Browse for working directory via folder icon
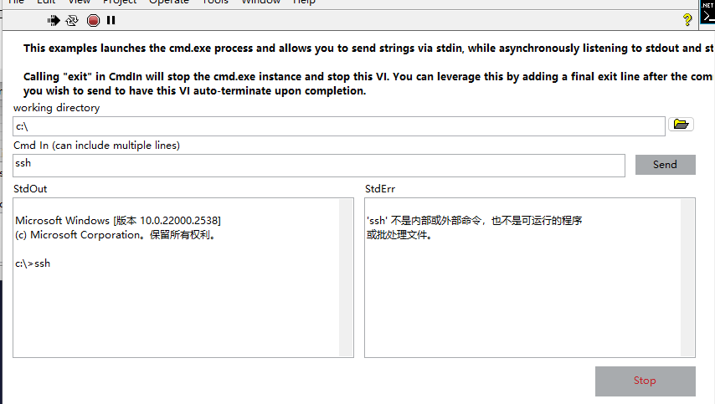The image size is (715, 404). 681,125
